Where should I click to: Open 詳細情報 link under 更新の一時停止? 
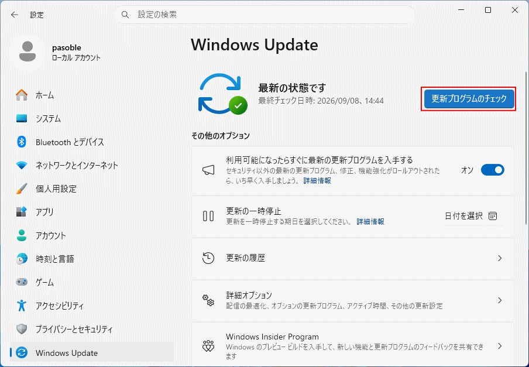coord(370,222)
